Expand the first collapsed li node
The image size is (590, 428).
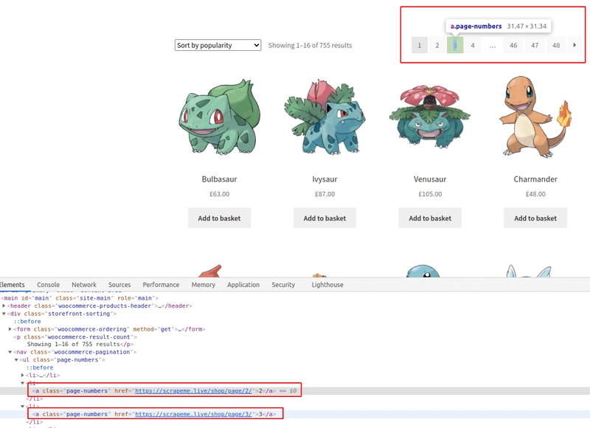[23, 376]
